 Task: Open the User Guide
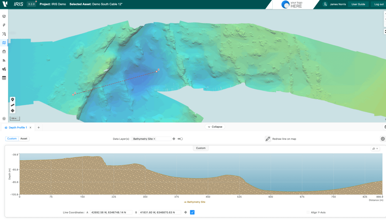point(358,4)
